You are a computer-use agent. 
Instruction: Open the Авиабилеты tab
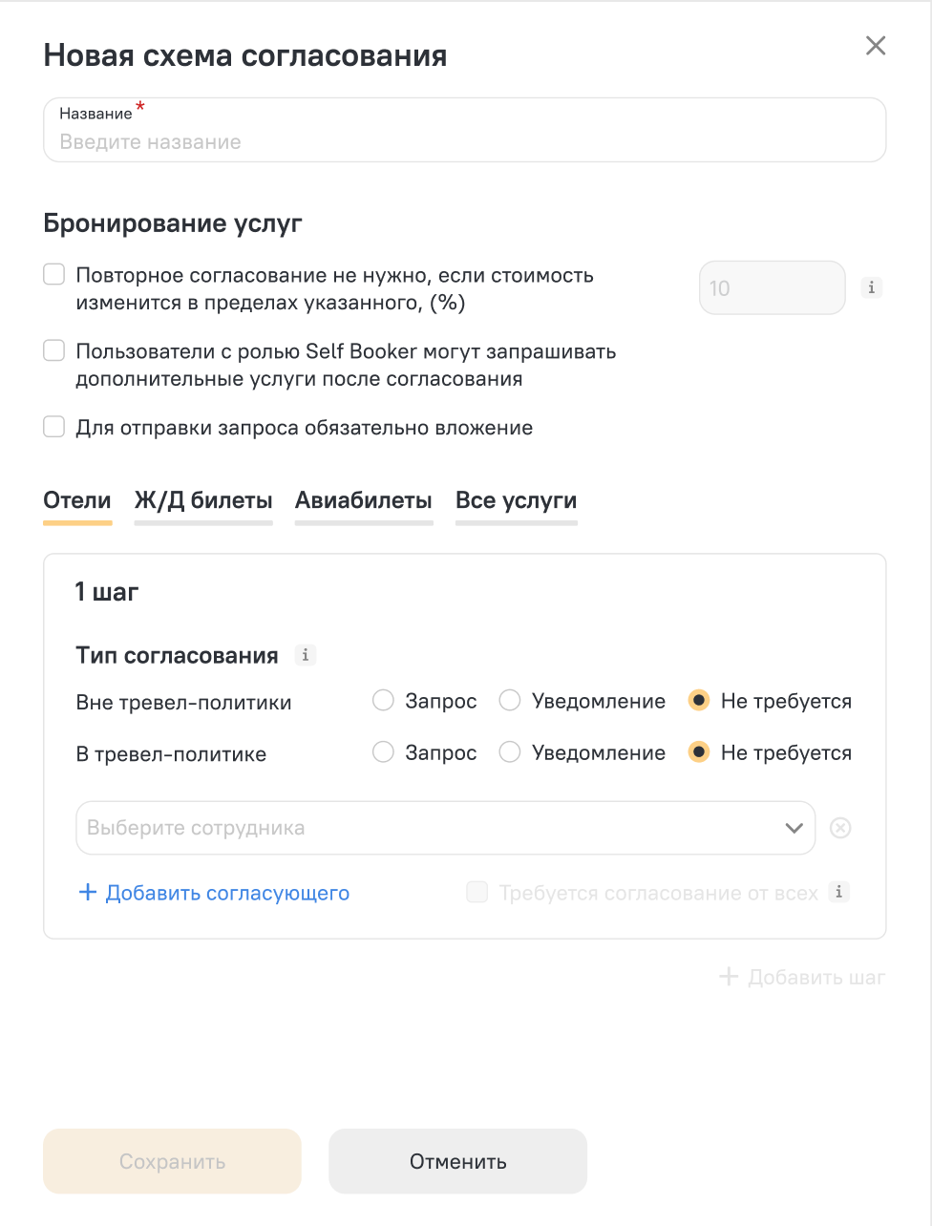point(364,501)
